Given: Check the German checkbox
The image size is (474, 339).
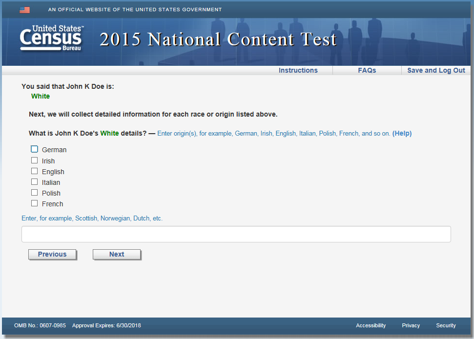Looking at the screenshot, I should (35, 149).
